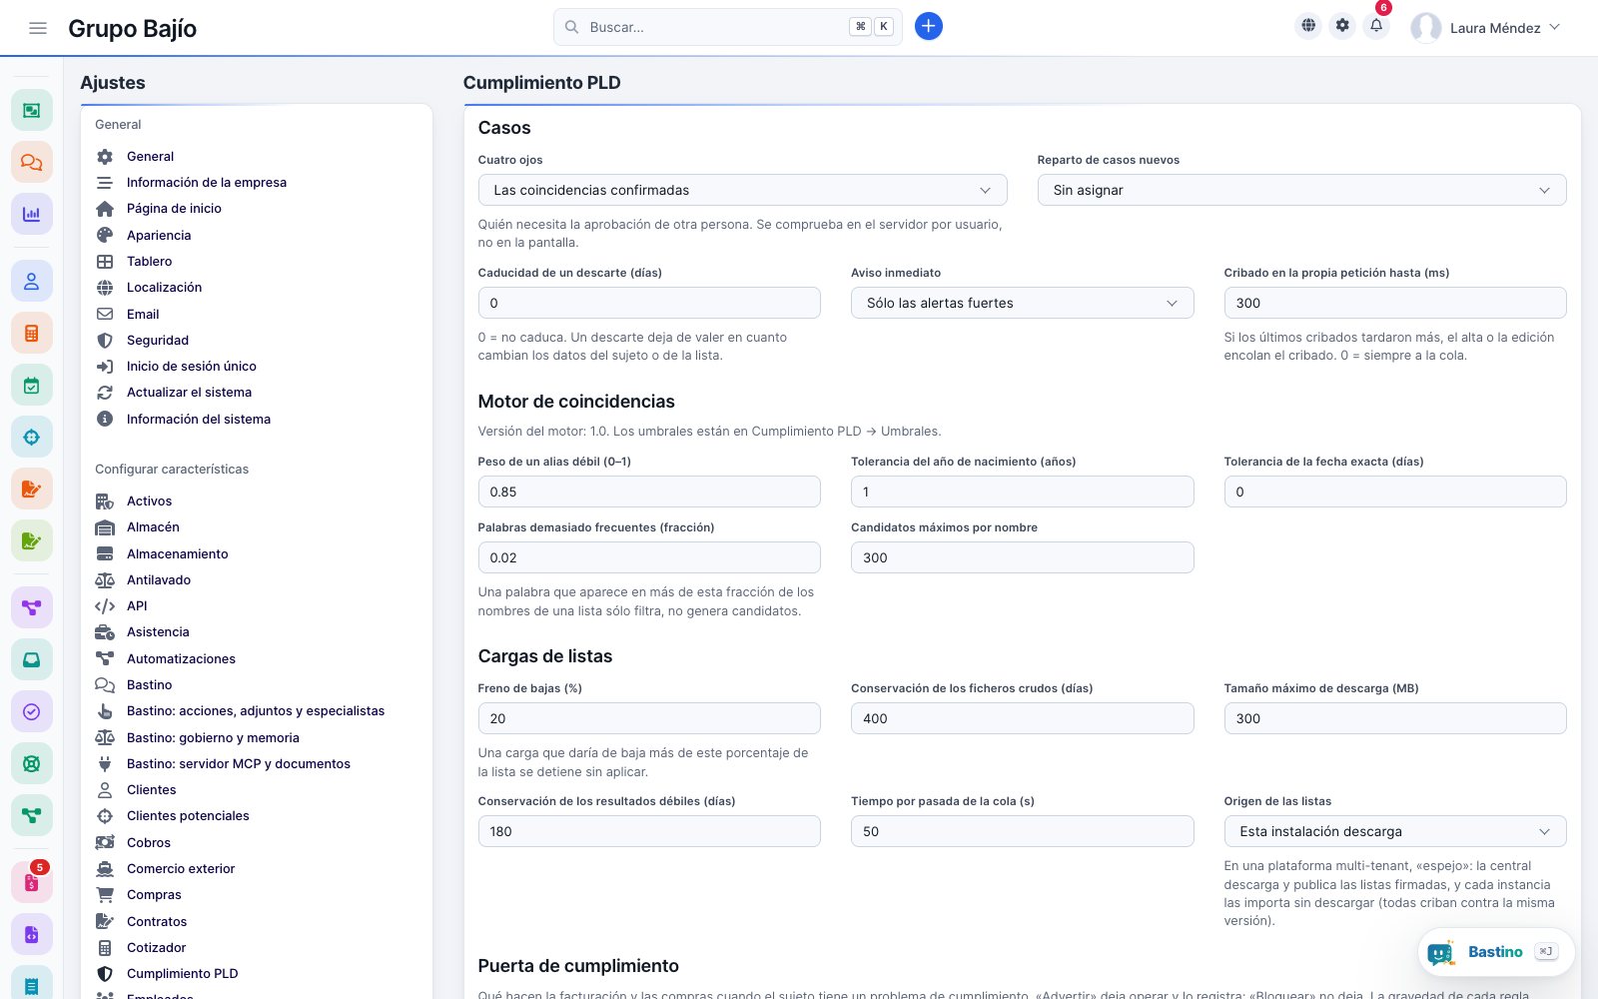
Task: Open Cumplimiento PLD settings page
Action: pos(182,973)
